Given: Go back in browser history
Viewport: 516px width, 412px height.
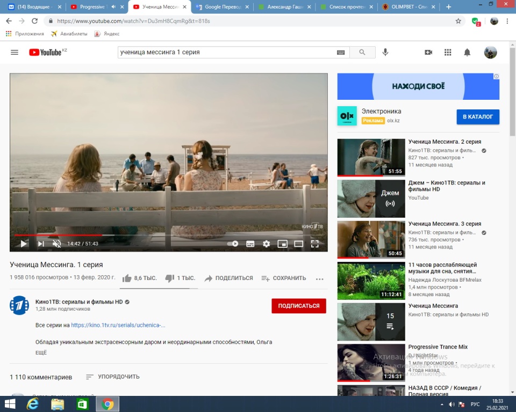Looking at the screenshot, I should point(9,21).
